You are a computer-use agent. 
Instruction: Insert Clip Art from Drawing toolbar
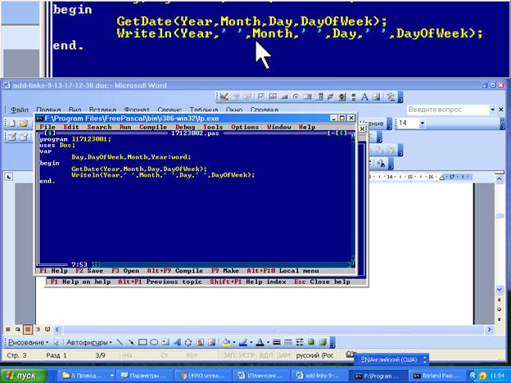pyautogui.click(x=200, y=342)
